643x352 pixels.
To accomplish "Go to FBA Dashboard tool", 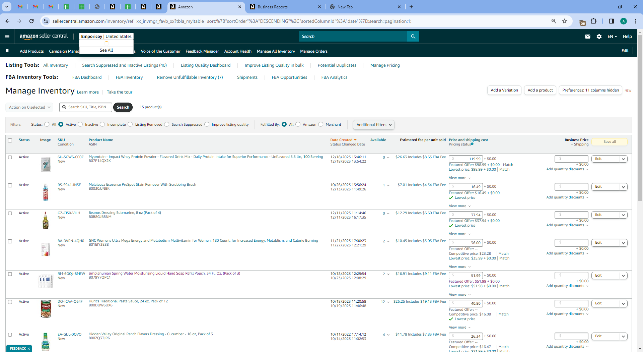I will [87, 77].
